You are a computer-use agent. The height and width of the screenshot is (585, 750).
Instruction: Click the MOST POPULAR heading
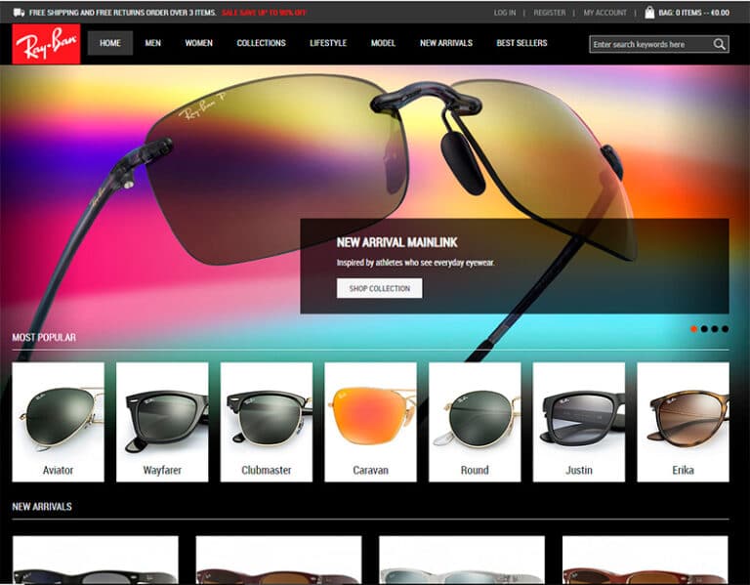pyautogui.click(x=44, y=337)
